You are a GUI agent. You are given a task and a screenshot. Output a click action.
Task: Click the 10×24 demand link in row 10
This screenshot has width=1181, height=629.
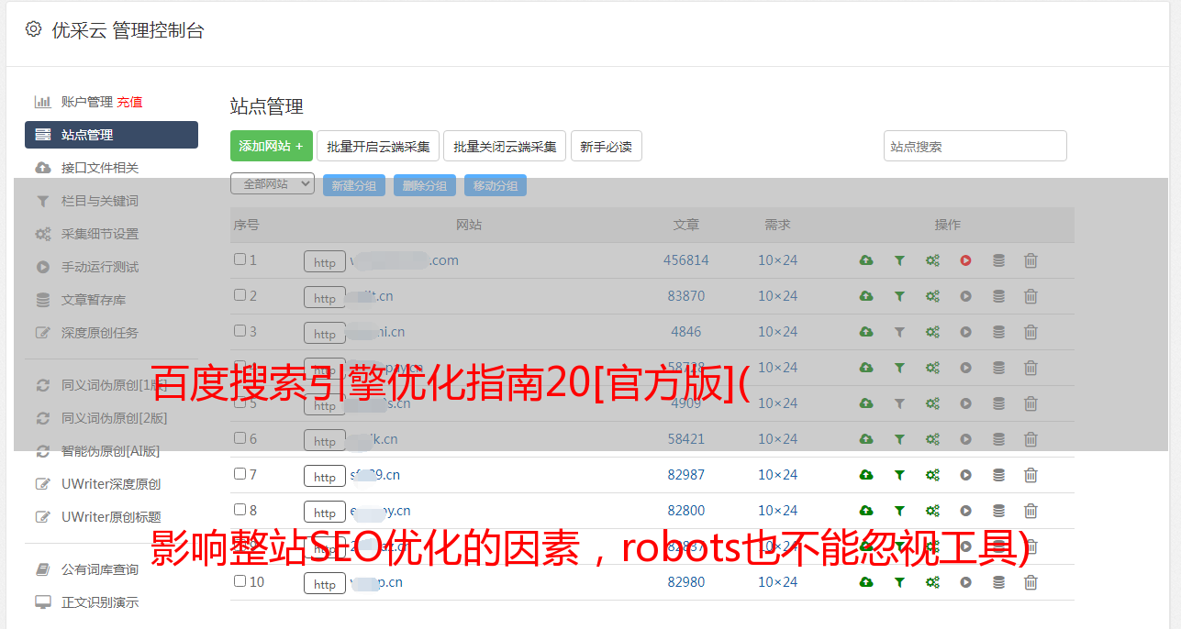(777, 582)
